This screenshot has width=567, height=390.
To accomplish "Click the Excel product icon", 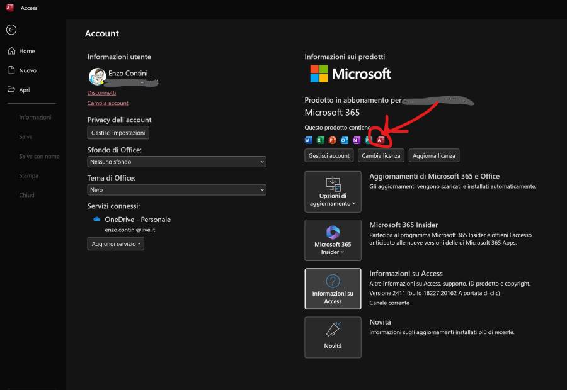I will 320,140.
